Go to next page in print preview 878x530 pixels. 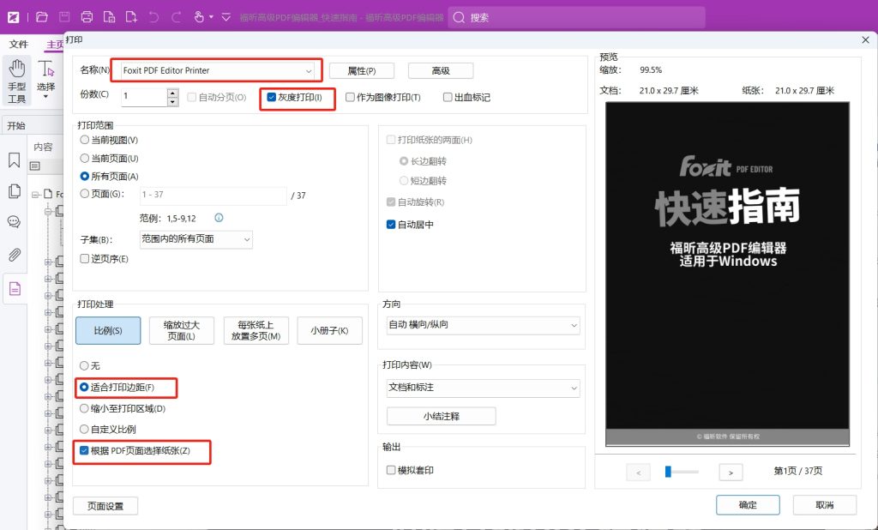click(731, 473)
